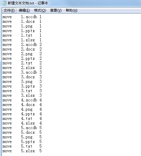The height and width of the screenshot is (156, 141).
Task: Click the text 3.txt
Action: tap(27, 91)
